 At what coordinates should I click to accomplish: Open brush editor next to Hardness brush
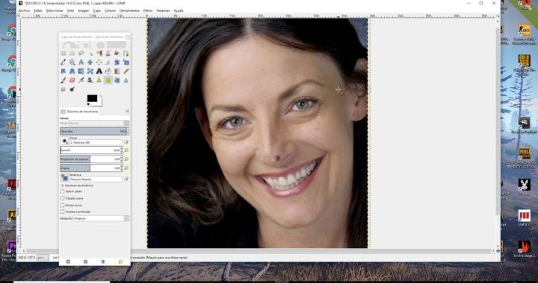point(126,141)
